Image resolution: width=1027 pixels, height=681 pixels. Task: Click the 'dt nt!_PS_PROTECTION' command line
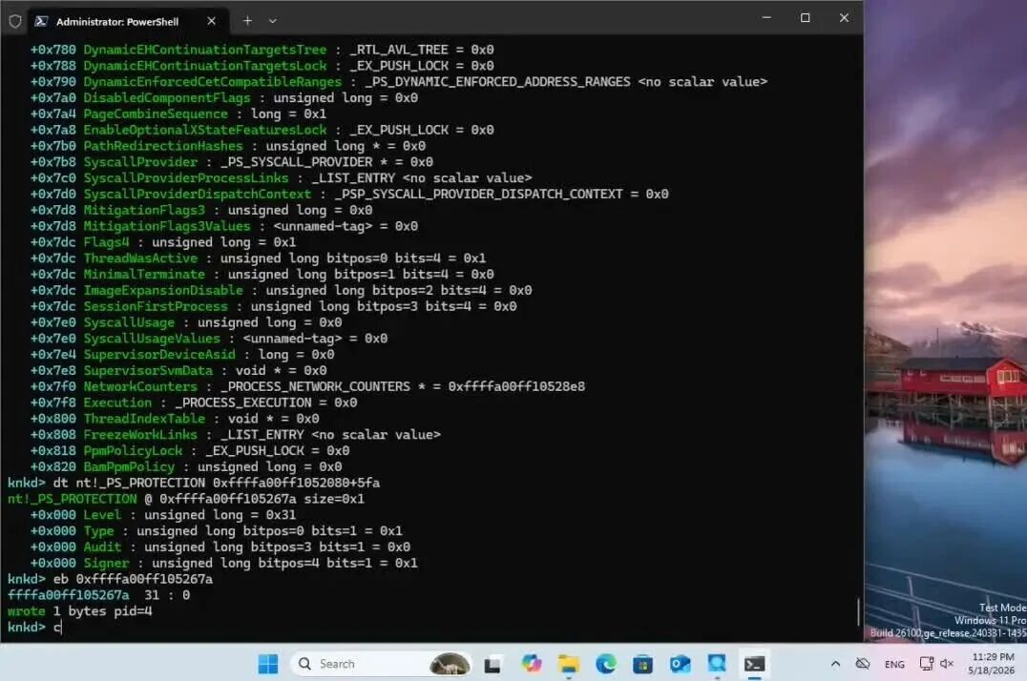(x=216, y=483)
